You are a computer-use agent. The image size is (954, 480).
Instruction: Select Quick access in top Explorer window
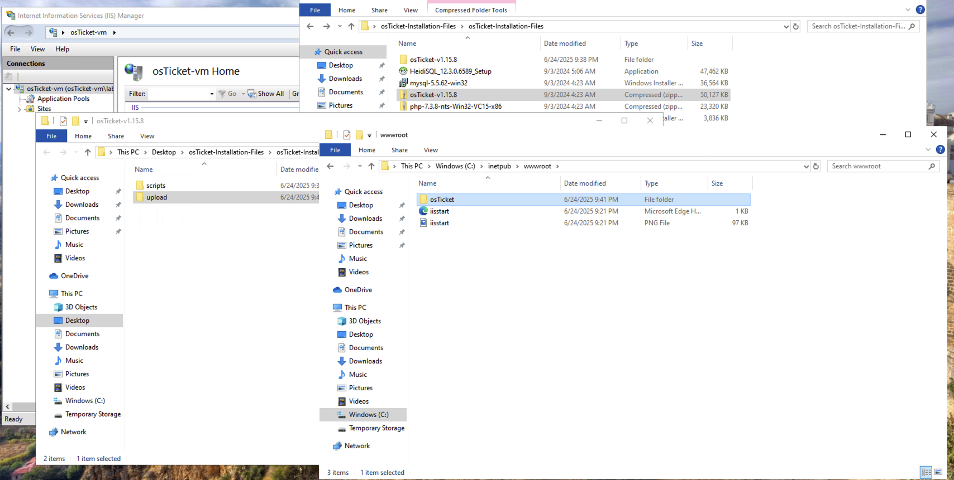pyautogui.click(x=343, y=52)
